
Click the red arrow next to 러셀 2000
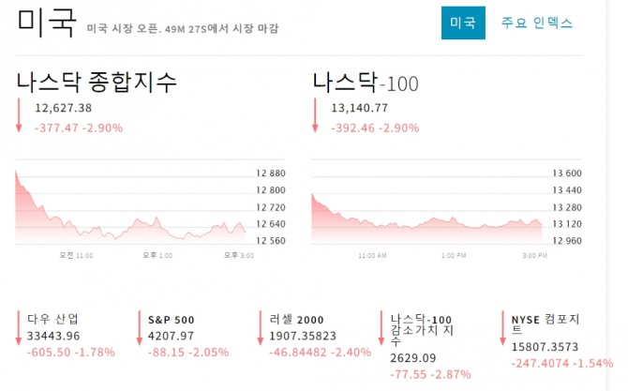click(x=260, y=327)
